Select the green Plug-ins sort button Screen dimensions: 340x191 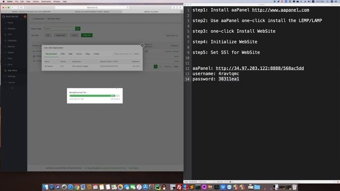coord(87,36)
